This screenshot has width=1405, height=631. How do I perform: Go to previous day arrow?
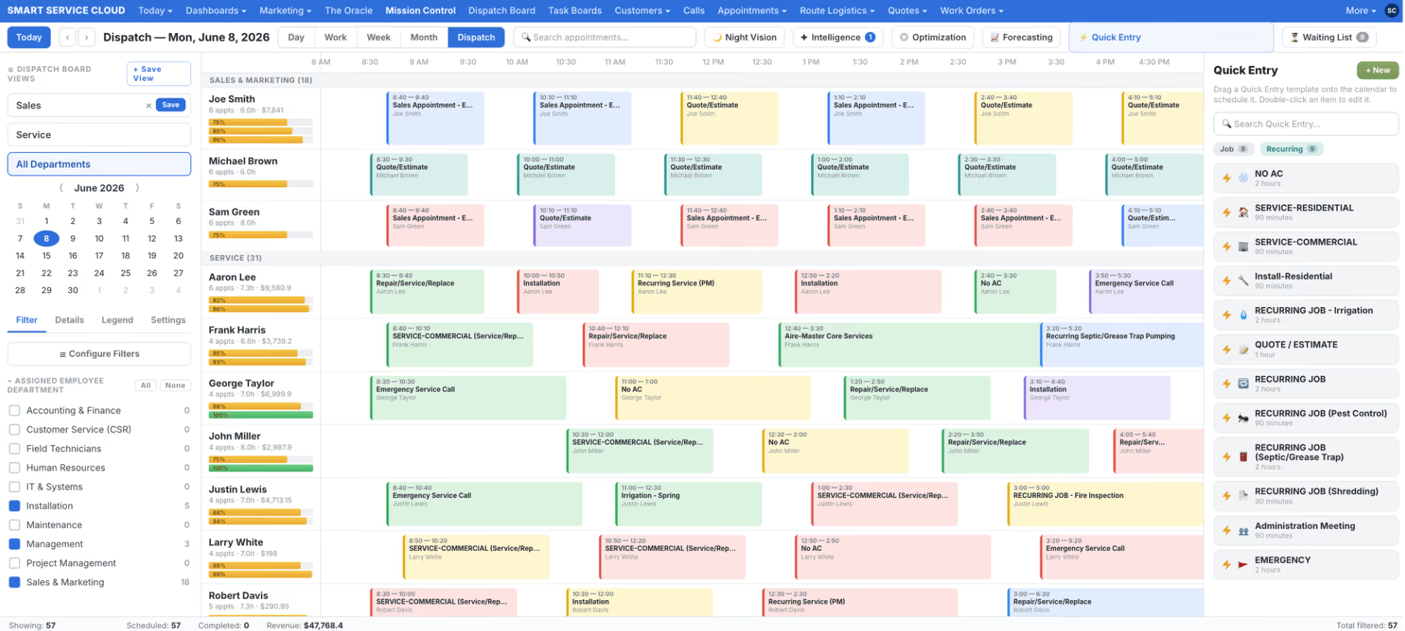(x=68, y=37)
